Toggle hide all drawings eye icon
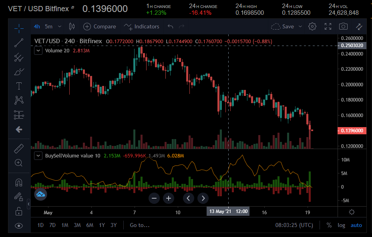The width and height of the screenshot is (372, 237). coord(19,226)
